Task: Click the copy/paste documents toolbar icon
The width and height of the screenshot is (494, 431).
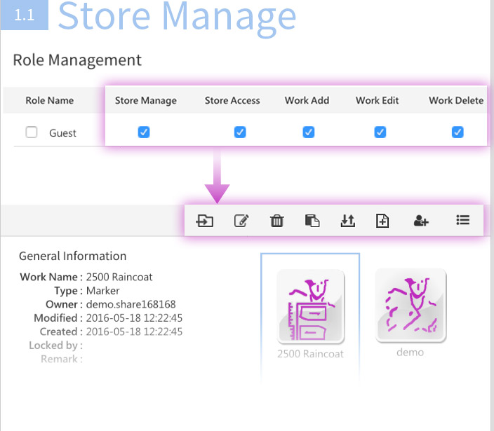Action: (x=312, y=221)
